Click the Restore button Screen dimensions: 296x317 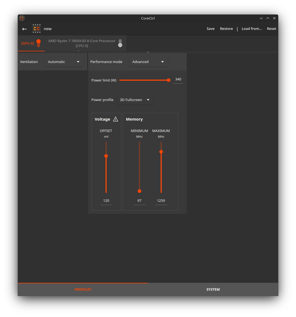pos(226,29)
